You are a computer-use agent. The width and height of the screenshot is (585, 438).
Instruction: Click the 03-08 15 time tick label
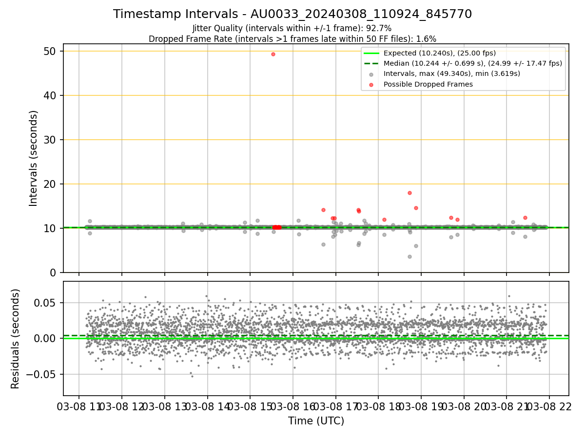pos(250,406)
